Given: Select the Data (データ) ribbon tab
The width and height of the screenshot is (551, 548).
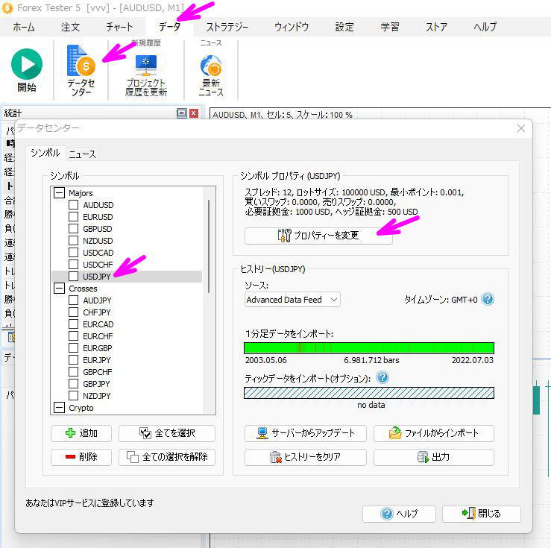Looking at the screenshot, I should pyautogui.click(x=169, y=27).
